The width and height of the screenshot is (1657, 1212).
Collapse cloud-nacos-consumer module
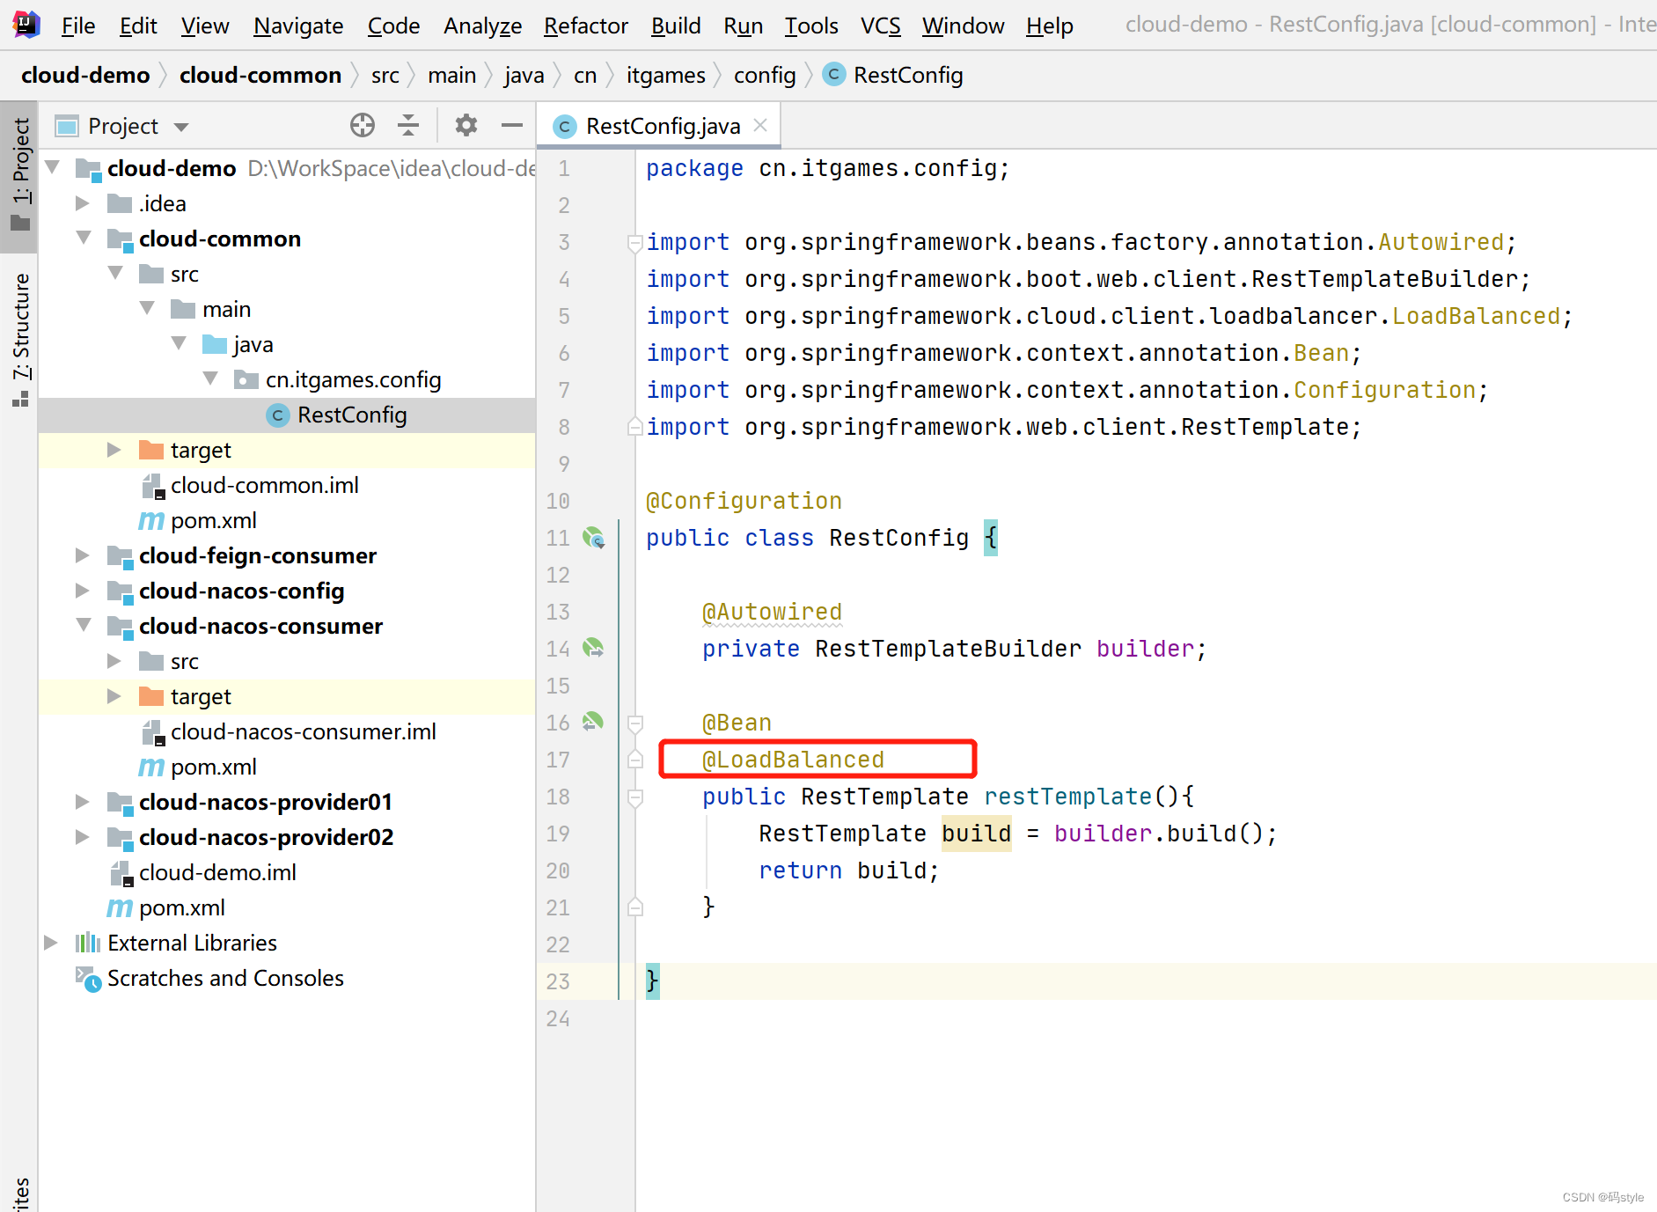click(84, 625)
